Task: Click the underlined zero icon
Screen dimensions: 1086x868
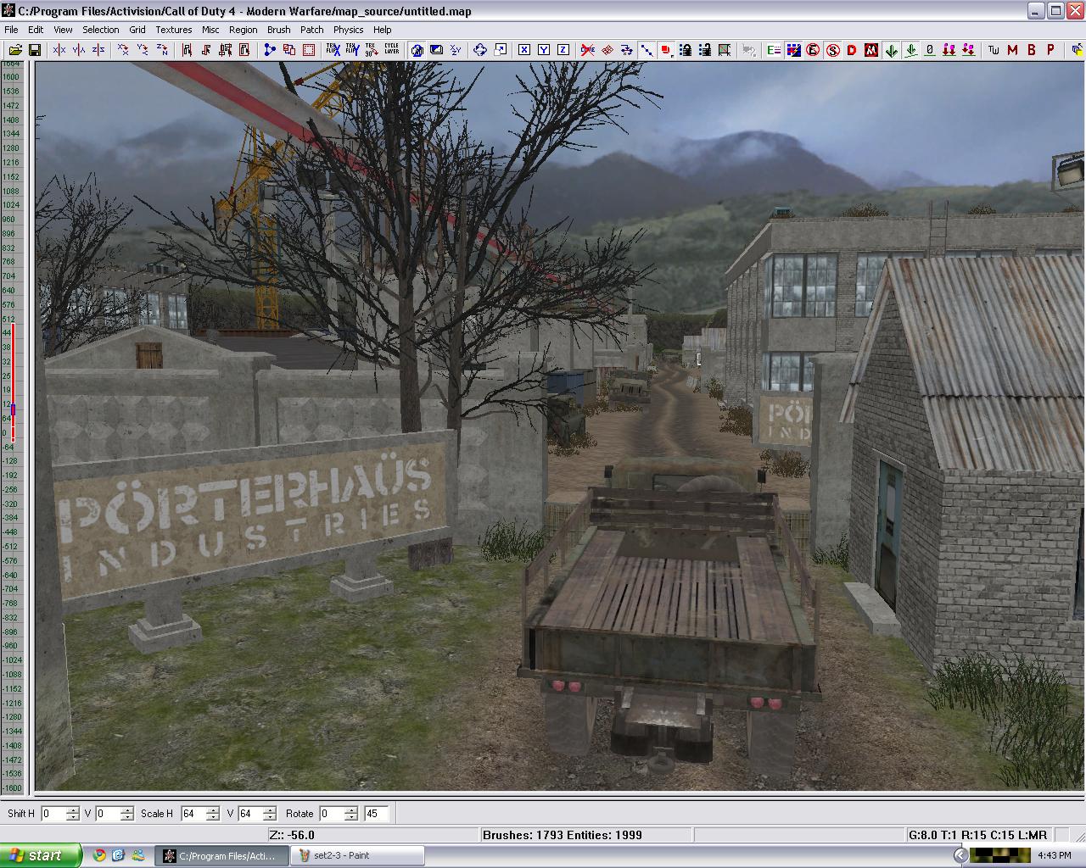Action: [930, 50]
